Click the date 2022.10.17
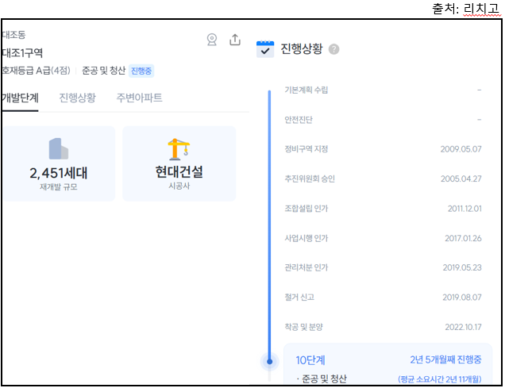This screenshot has width=505, height=388. pyautogui.click(x=463, y=327)
